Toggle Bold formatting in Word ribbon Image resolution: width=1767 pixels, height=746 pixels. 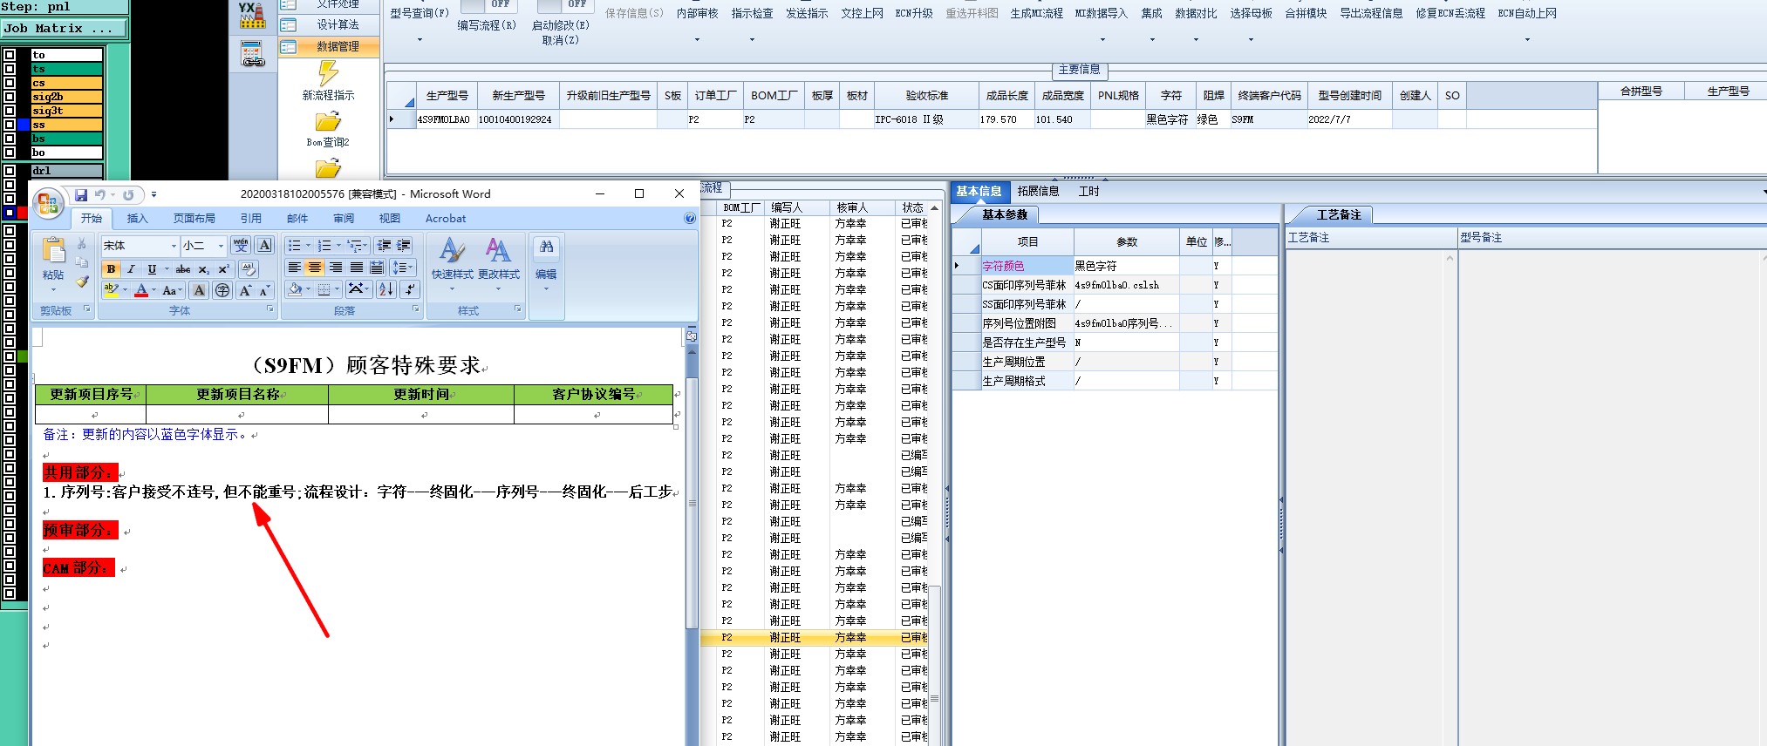click(111, 269)
